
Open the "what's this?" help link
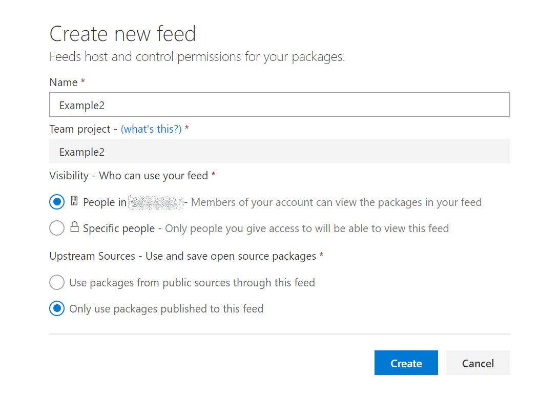point(151,129)
